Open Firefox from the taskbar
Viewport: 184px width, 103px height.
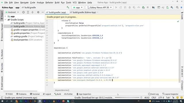point(63,101)
